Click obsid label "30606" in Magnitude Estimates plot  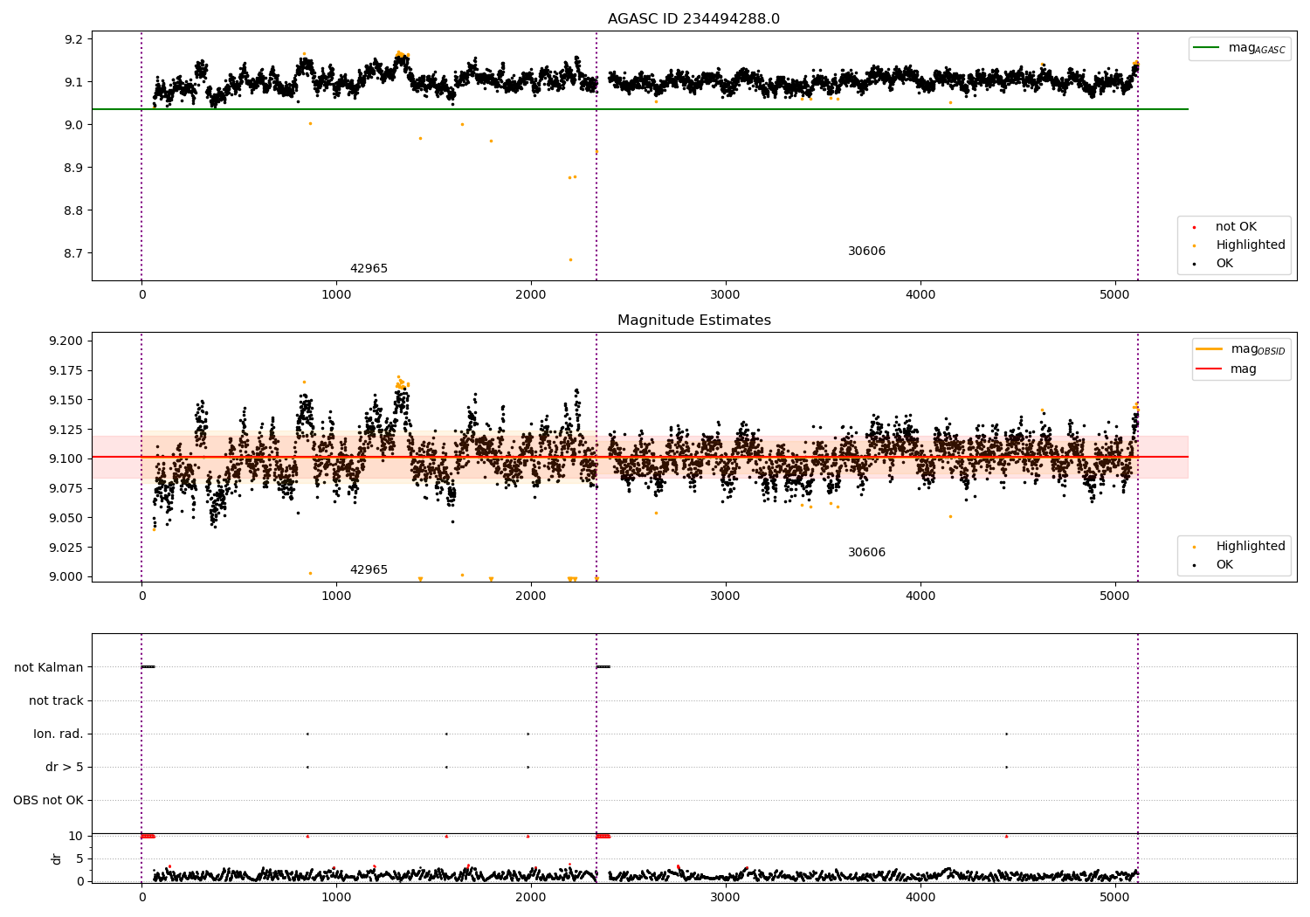click(x=866, y=553)
